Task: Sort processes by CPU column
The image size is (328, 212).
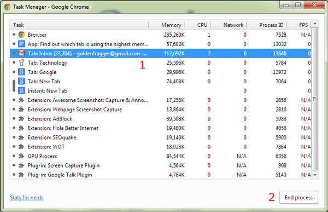Action: 197,25
